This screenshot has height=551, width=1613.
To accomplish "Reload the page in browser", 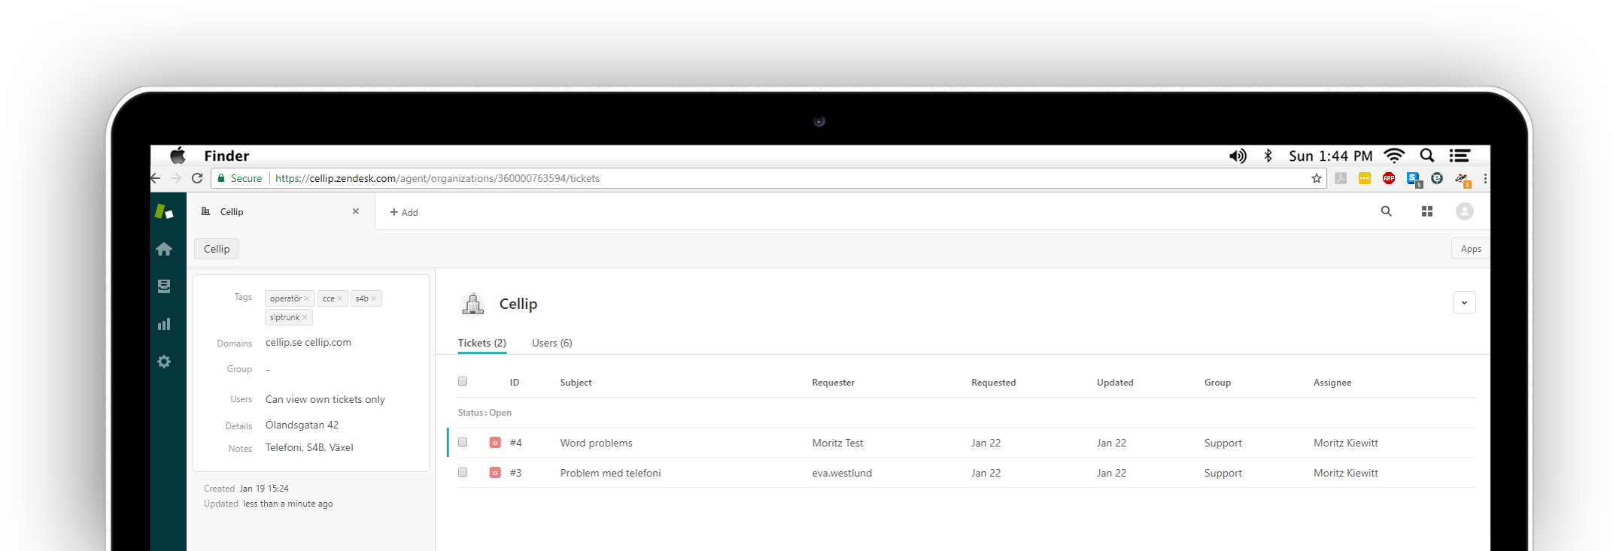I will tap(197, 178).
